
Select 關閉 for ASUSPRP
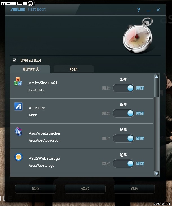(x=140, y=113)
